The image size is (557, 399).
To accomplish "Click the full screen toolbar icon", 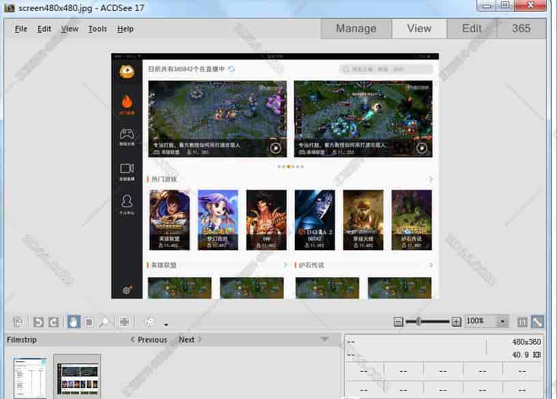I will point(125,322).
